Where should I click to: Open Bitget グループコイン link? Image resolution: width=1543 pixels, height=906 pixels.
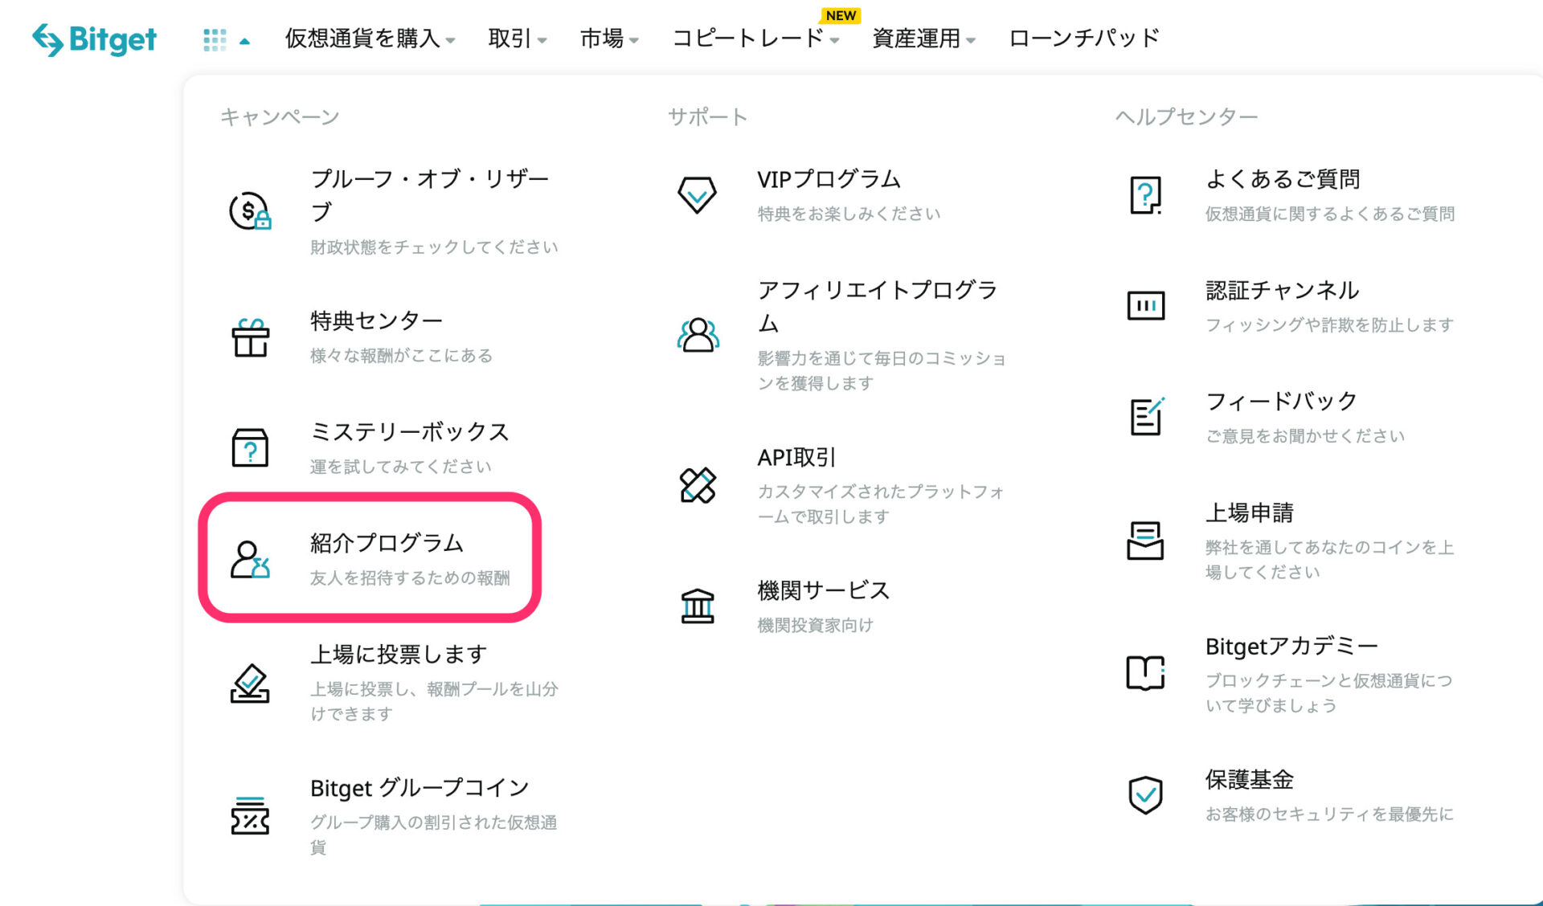coord(420,787)
